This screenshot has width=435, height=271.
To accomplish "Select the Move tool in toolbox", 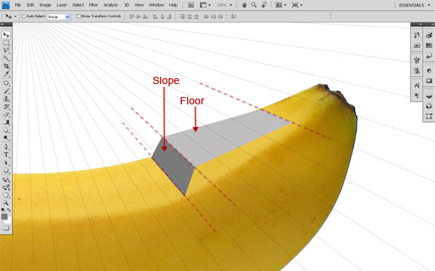I will pyautogui.click(x=6, y=35).
